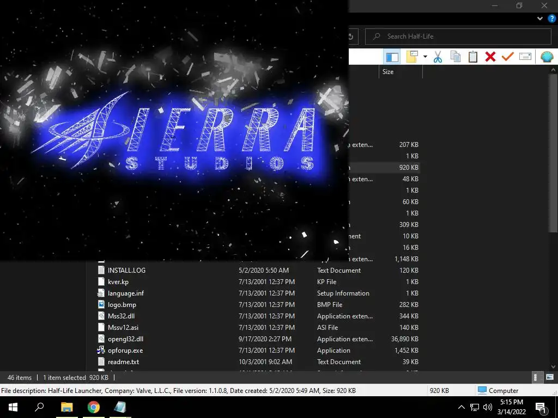Open the Windows Start menu
558x418 pixels.
click(13, 407)
